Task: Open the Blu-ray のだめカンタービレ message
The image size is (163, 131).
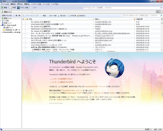Action: tap(61, 36)
